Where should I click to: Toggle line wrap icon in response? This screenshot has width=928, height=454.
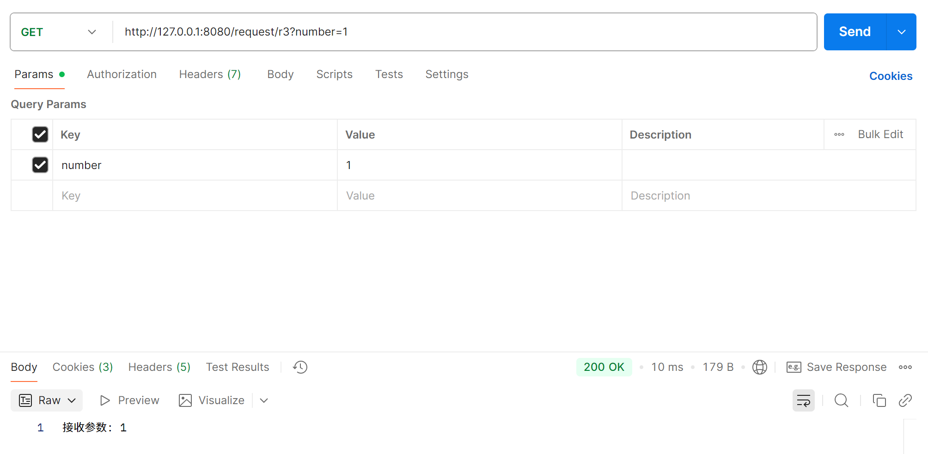click(x=803, y=400)
